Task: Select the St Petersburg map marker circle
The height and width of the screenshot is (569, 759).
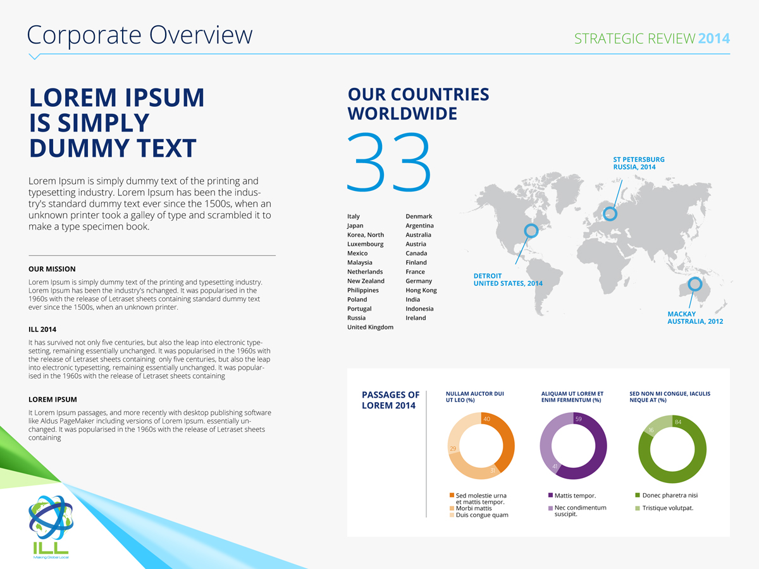Action: coord(610,214)
